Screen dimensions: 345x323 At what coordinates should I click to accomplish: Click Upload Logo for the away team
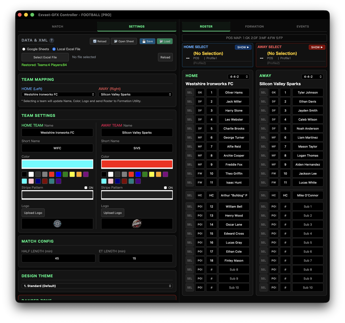click(x=113, y=213)
